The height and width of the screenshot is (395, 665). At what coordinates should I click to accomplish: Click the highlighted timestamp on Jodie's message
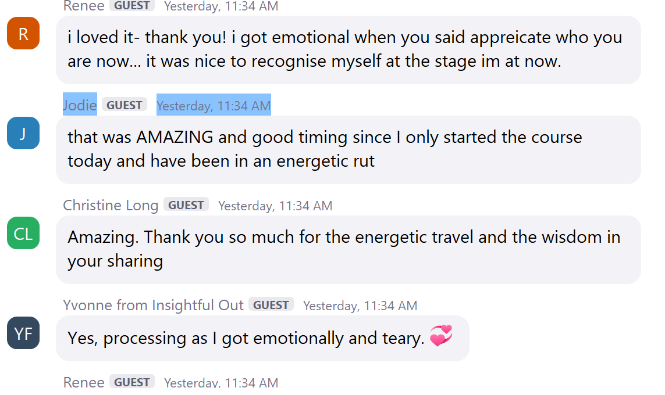pyautogui.click(x=214, y=106)
